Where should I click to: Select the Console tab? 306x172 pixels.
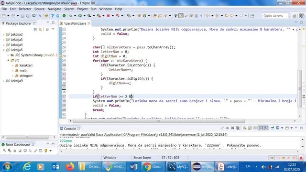[x=70, y=129]
